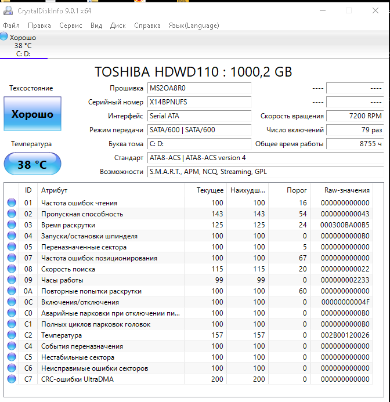390x402 pixels.
Task: Select the Температура attribute row C2
Action: pos(189,335)
